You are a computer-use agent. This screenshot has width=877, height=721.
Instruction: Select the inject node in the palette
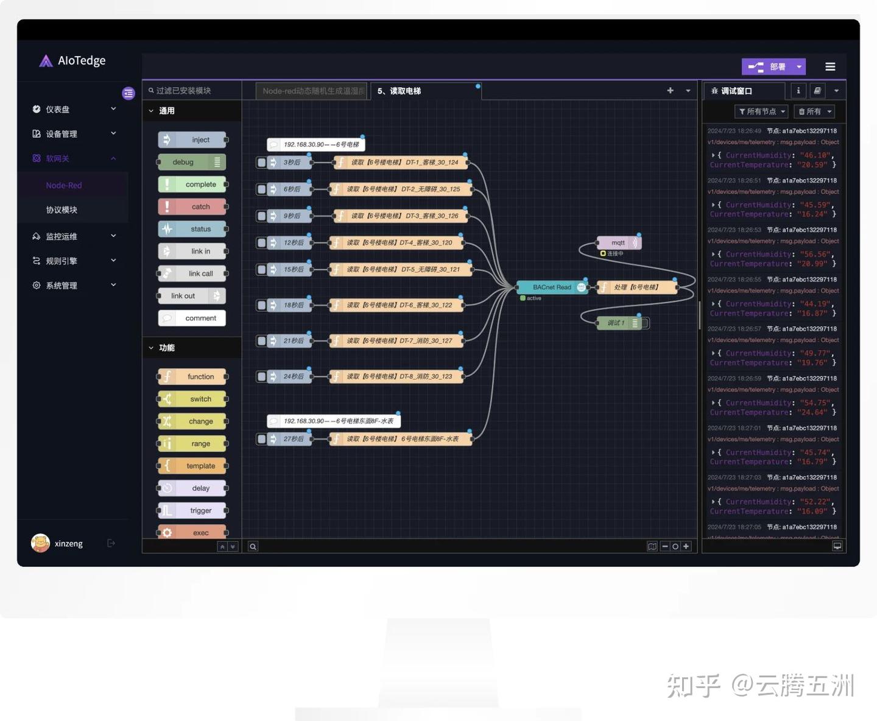(192, 139)
